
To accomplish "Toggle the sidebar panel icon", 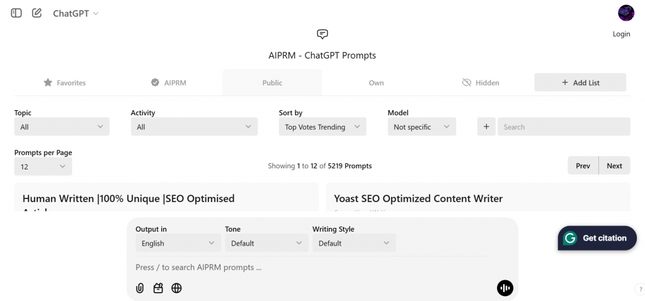I will (16, 13).
